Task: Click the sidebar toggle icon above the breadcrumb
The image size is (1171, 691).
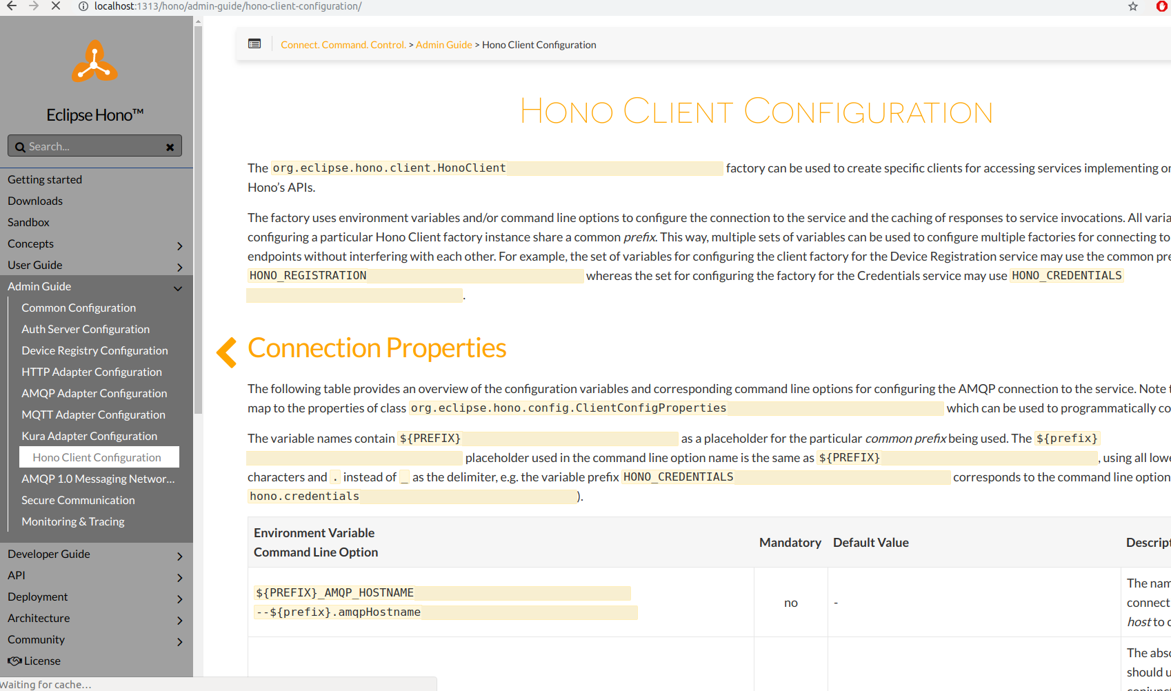Action: (254, 43)
